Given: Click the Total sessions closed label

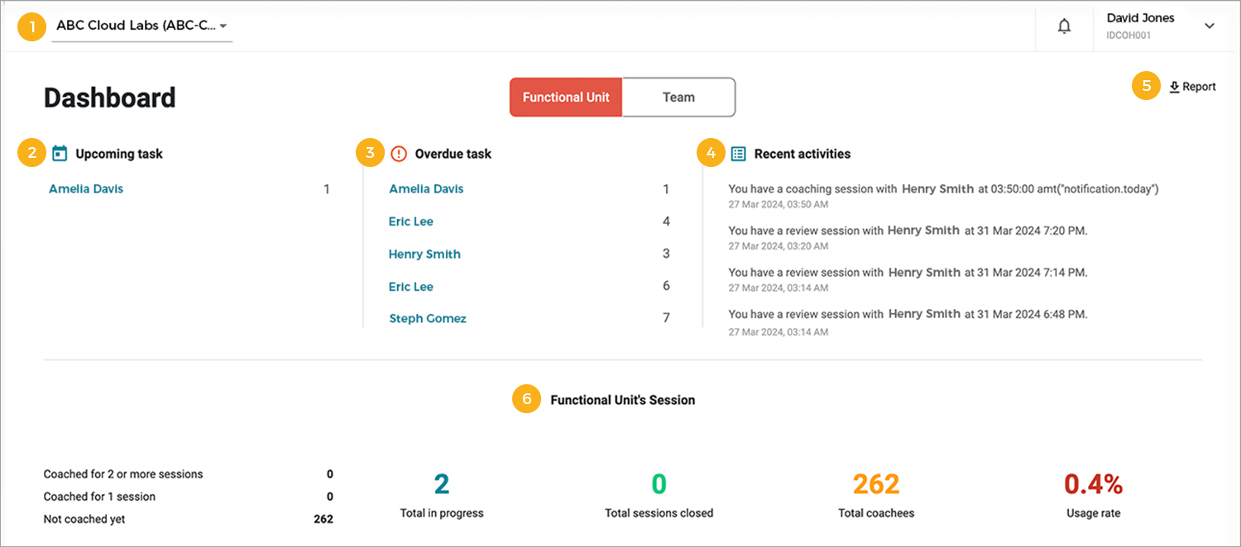Looking at the screenshot, I should click(x=659, y=513).
